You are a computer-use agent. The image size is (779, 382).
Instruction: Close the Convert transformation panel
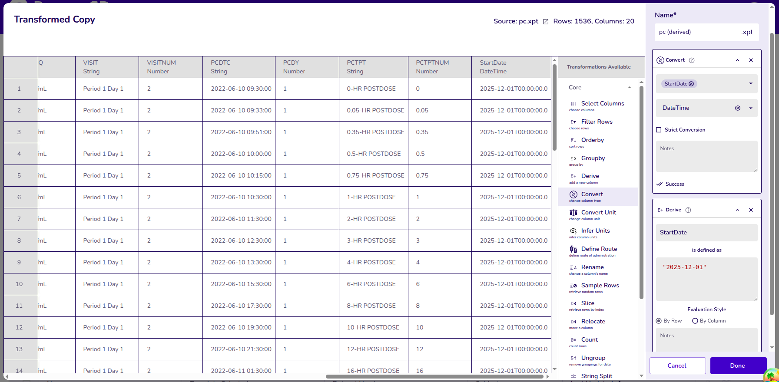click(x=751, y=60)
